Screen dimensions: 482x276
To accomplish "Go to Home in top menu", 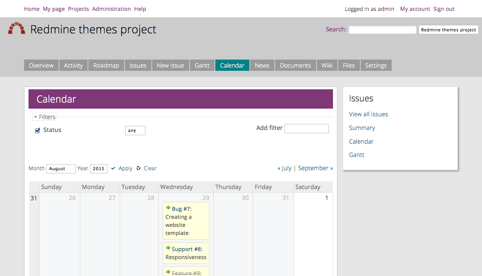I will 32,9.
